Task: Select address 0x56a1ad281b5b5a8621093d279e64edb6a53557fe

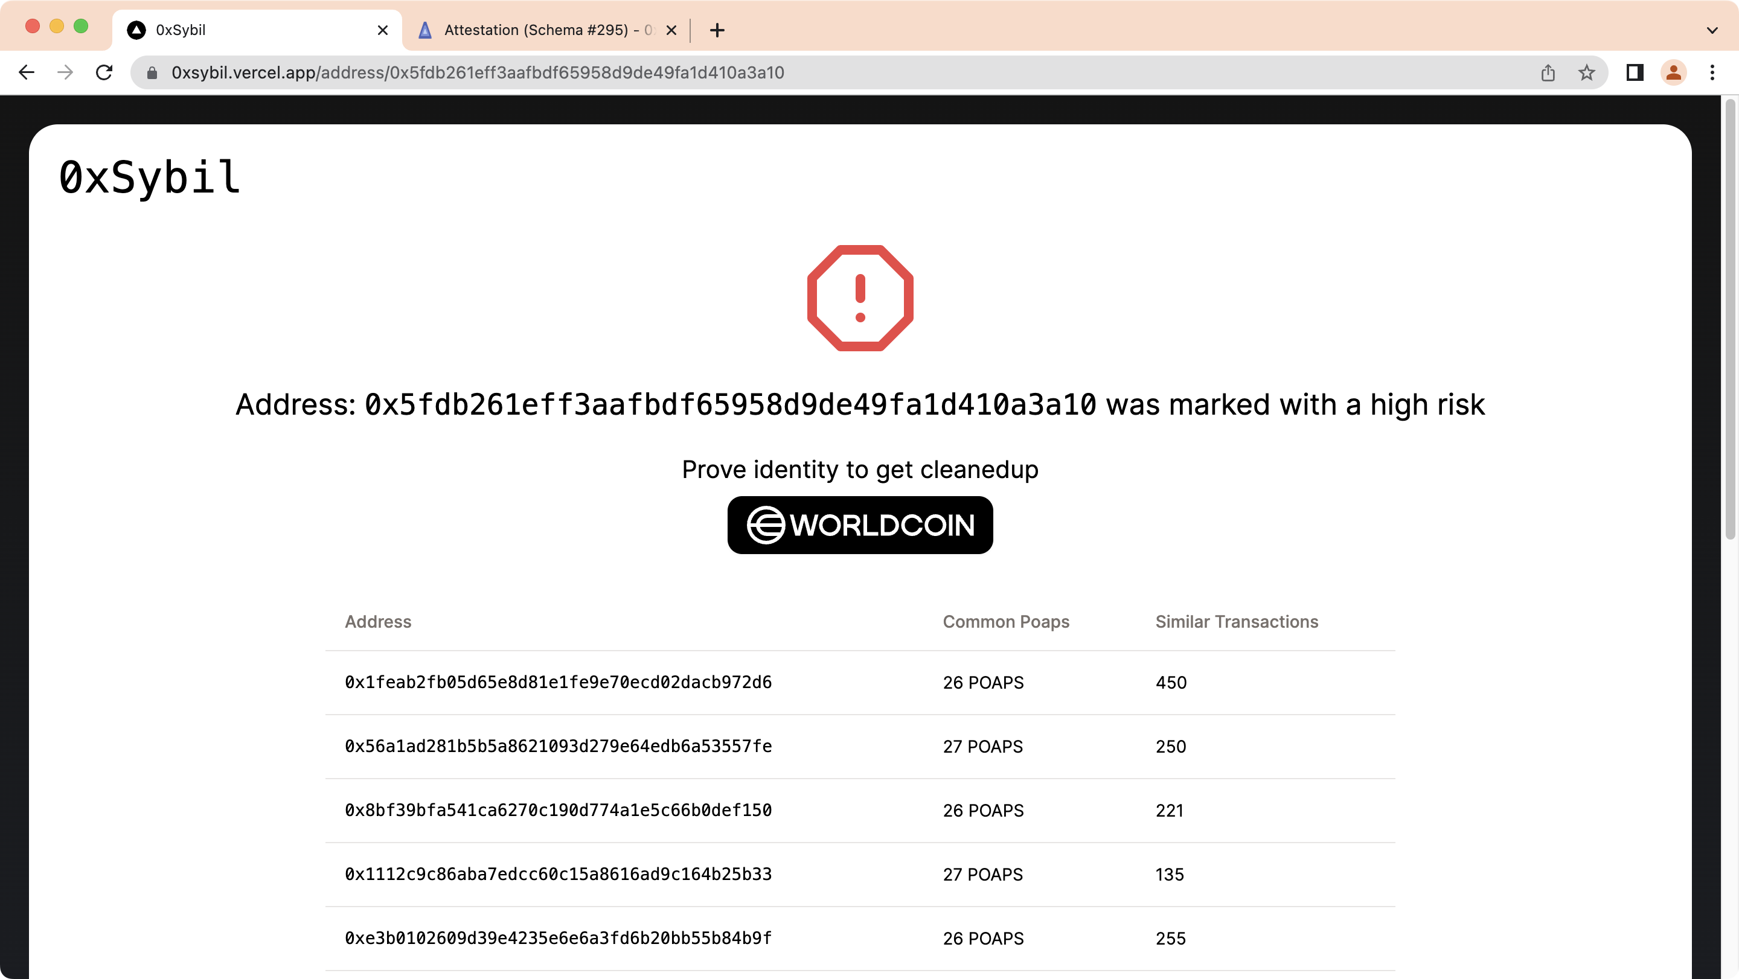Action: 559,746
